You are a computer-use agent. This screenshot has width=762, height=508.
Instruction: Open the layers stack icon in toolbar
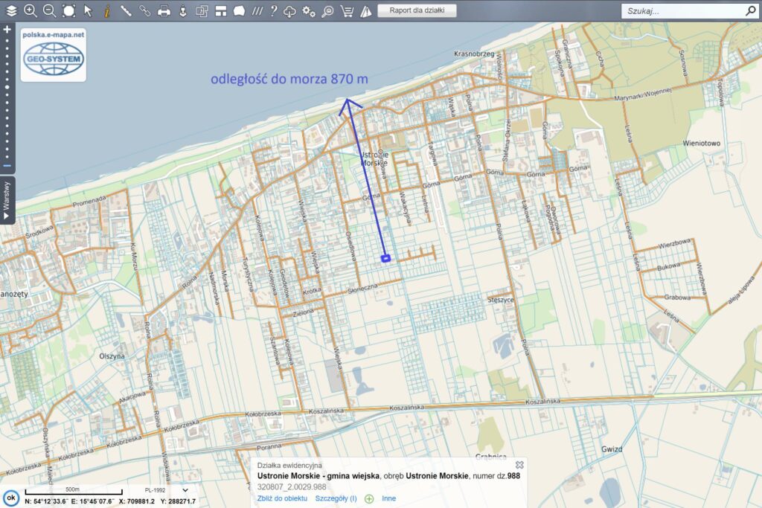tap(11, 10)
